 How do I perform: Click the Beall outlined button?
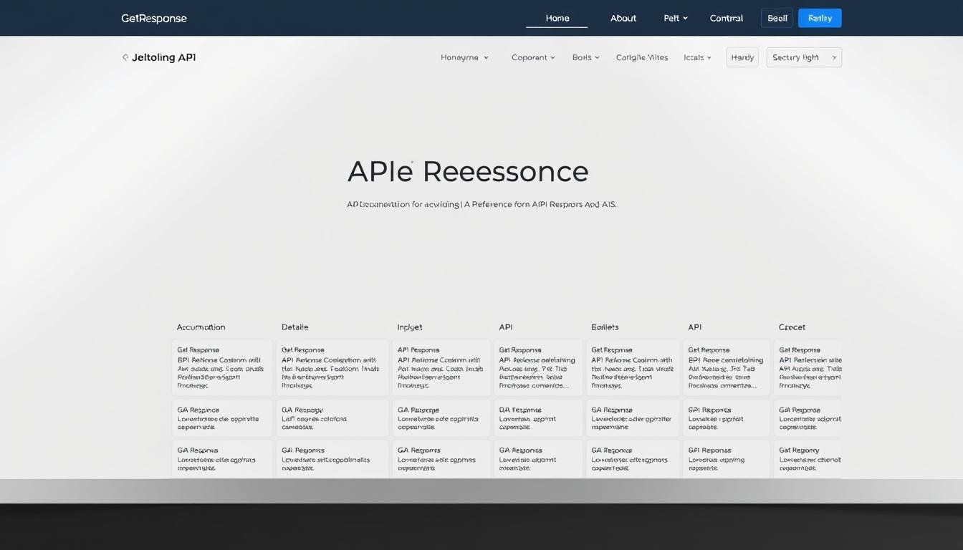click(777, 18)
